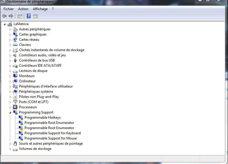Click the blue Help question mark icon
Viewport: 228px width, 164px height.
coord(29,16)
